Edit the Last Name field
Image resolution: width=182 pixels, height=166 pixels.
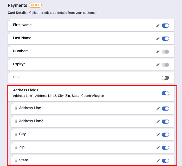[x=158, y=39]
